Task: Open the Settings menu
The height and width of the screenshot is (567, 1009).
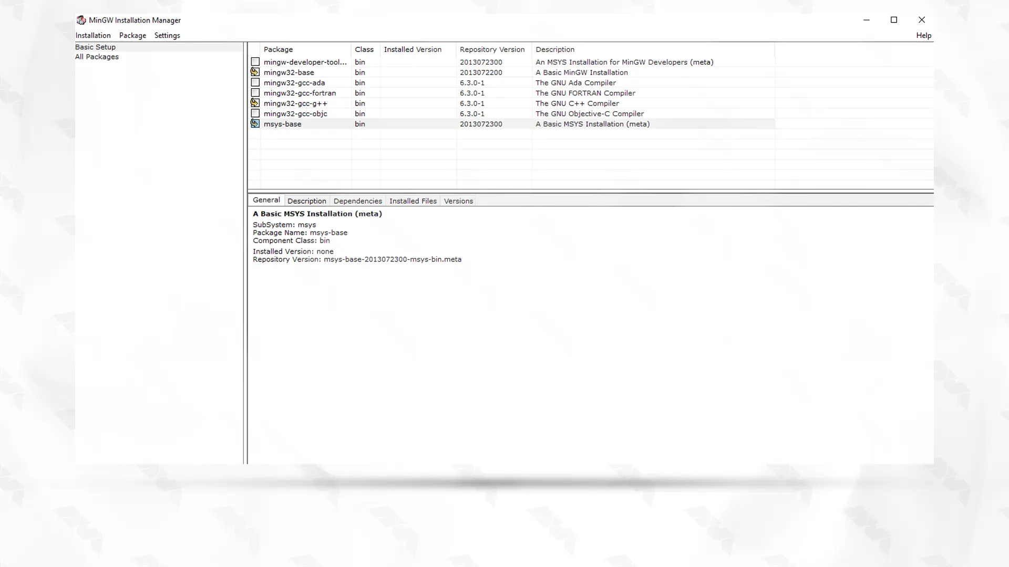Action: click(167, 35)
